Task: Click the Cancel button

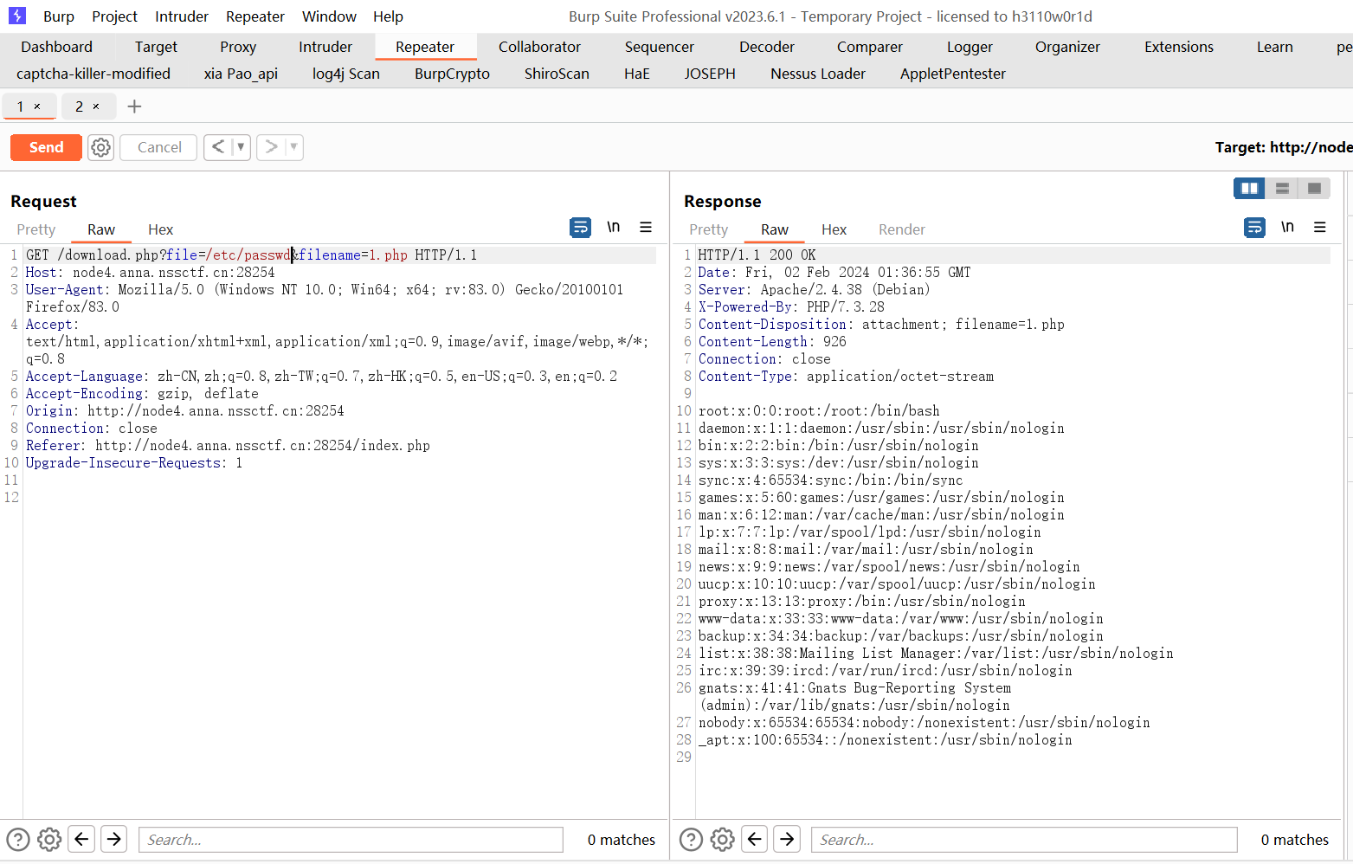Action: [x=159, y=147]
